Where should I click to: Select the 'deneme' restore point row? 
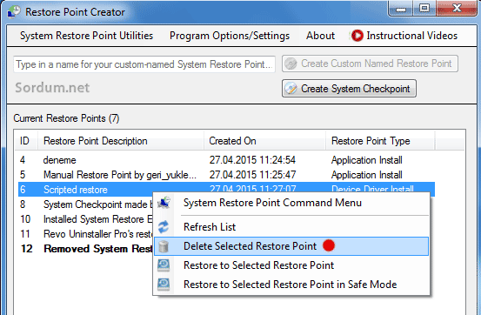coord(226,160)
